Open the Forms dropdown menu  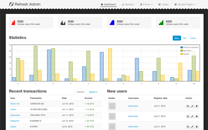(146, 5)
